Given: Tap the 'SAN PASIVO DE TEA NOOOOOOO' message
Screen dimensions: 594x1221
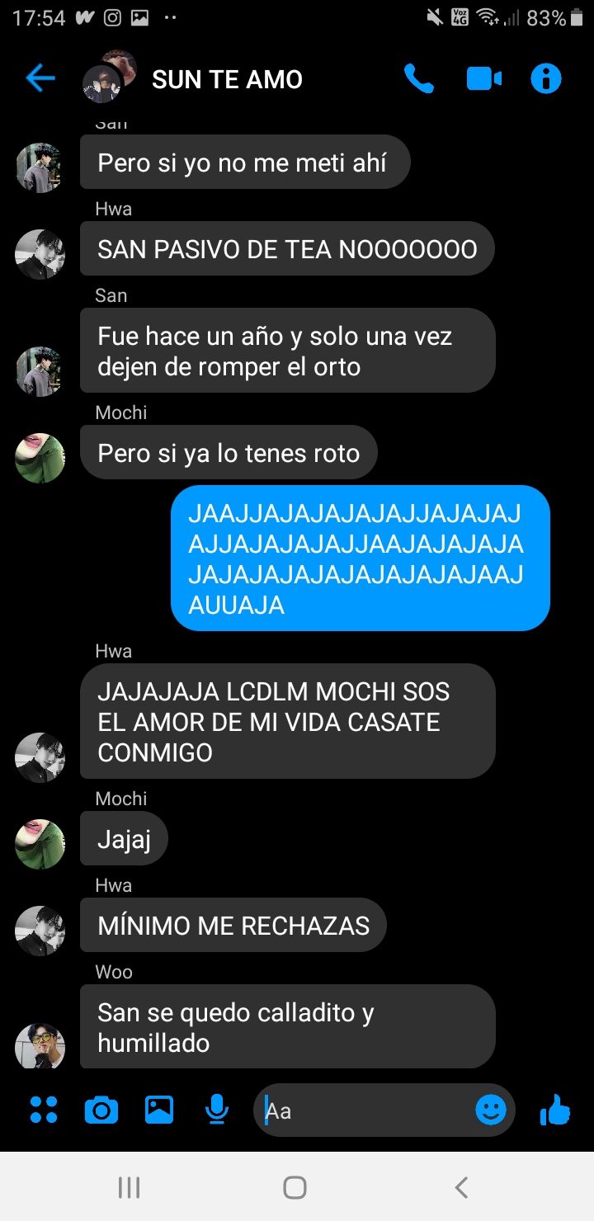Looking at the screenshot, I should pyautogui.click(x=287, y=248).
